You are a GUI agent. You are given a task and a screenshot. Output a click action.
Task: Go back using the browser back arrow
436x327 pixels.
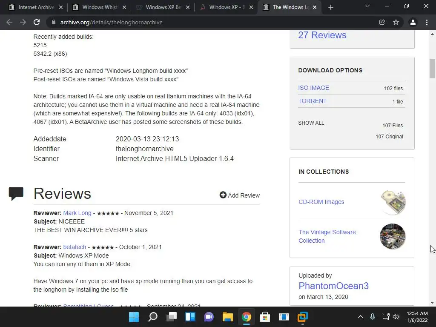coord(9,22)
